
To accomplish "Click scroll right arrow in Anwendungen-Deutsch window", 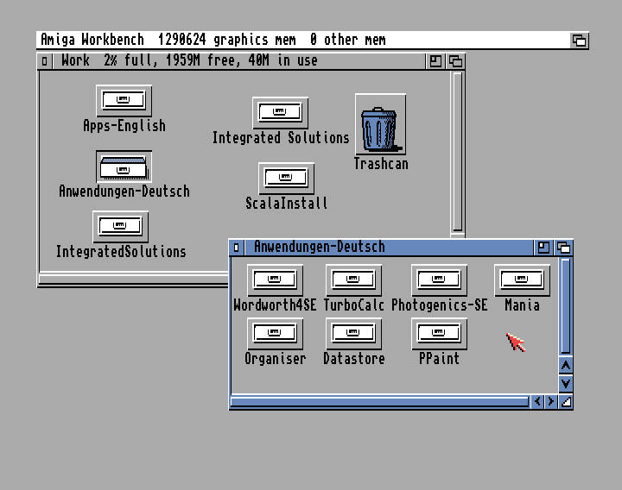I will click(551, 401).
